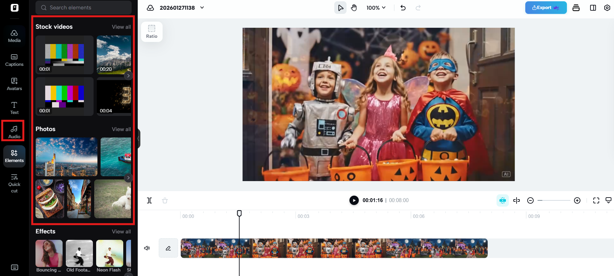This screenshot has height=276, width=614.
Task: Add the turquoise sea boat photo
Action: [116, 157]
